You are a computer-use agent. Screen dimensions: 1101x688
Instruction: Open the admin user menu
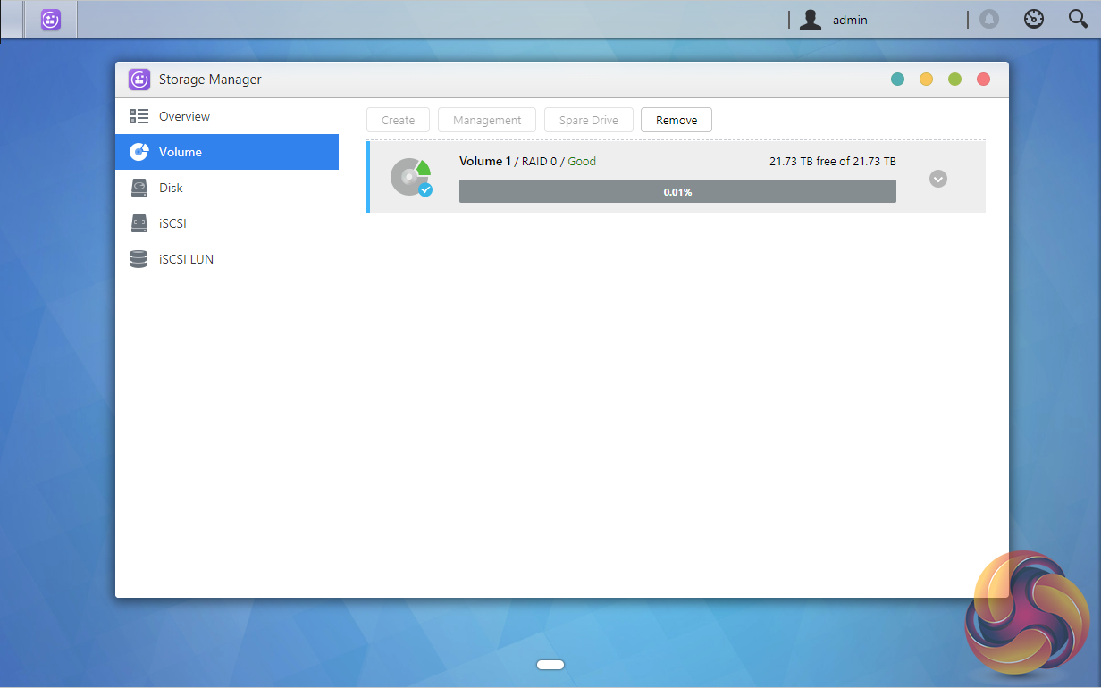pos(835,20)
